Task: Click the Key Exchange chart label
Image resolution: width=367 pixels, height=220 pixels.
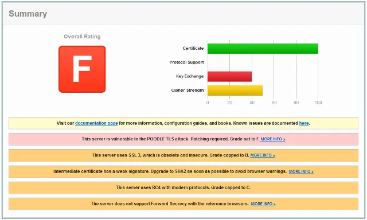Action: tap(190, 76)
